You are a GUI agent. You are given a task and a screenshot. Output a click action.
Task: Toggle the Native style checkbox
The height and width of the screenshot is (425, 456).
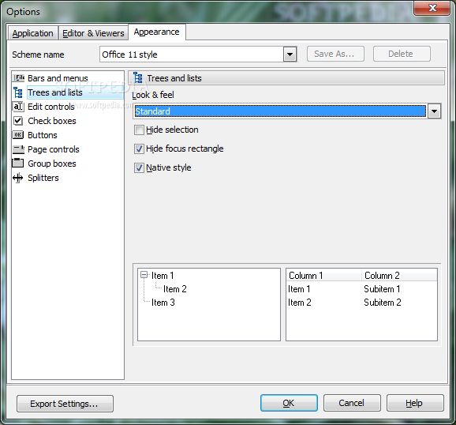click(139, 167)
